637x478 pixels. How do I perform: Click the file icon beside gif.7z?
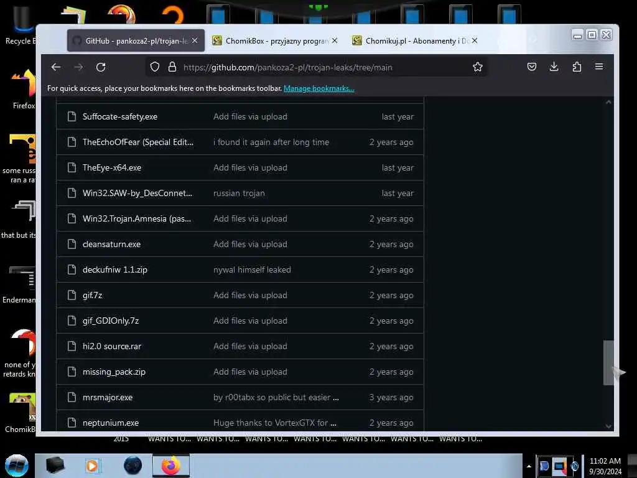(x=72, y=295)
